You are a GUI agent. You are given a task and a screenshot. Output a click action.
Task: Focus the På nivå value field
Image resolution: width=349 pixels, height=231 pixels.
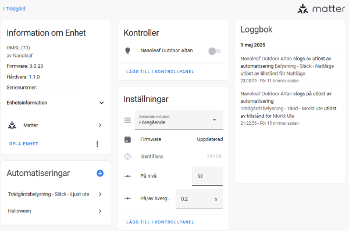click(x=207, y=176)
